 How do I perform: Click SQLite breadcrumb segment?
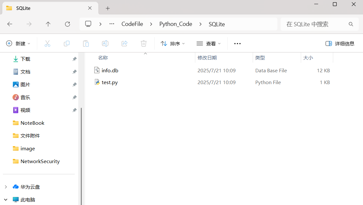click(217, 24)
